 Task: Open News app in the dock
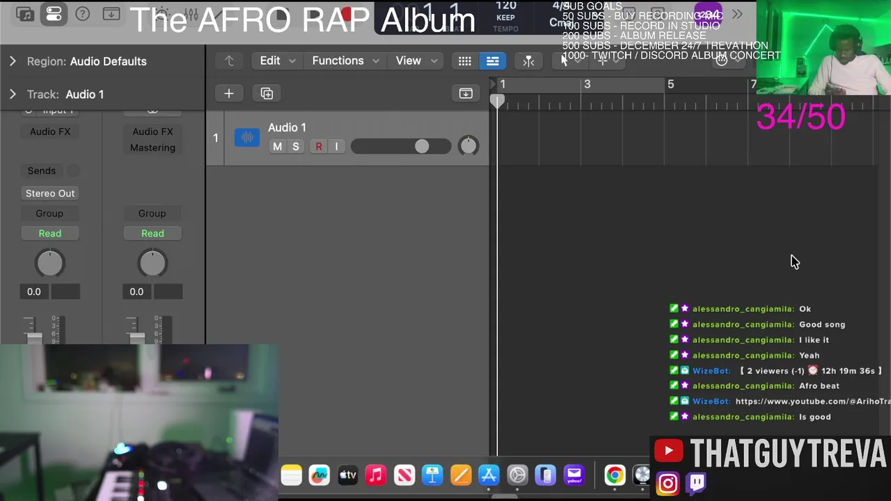pos(404,475)
